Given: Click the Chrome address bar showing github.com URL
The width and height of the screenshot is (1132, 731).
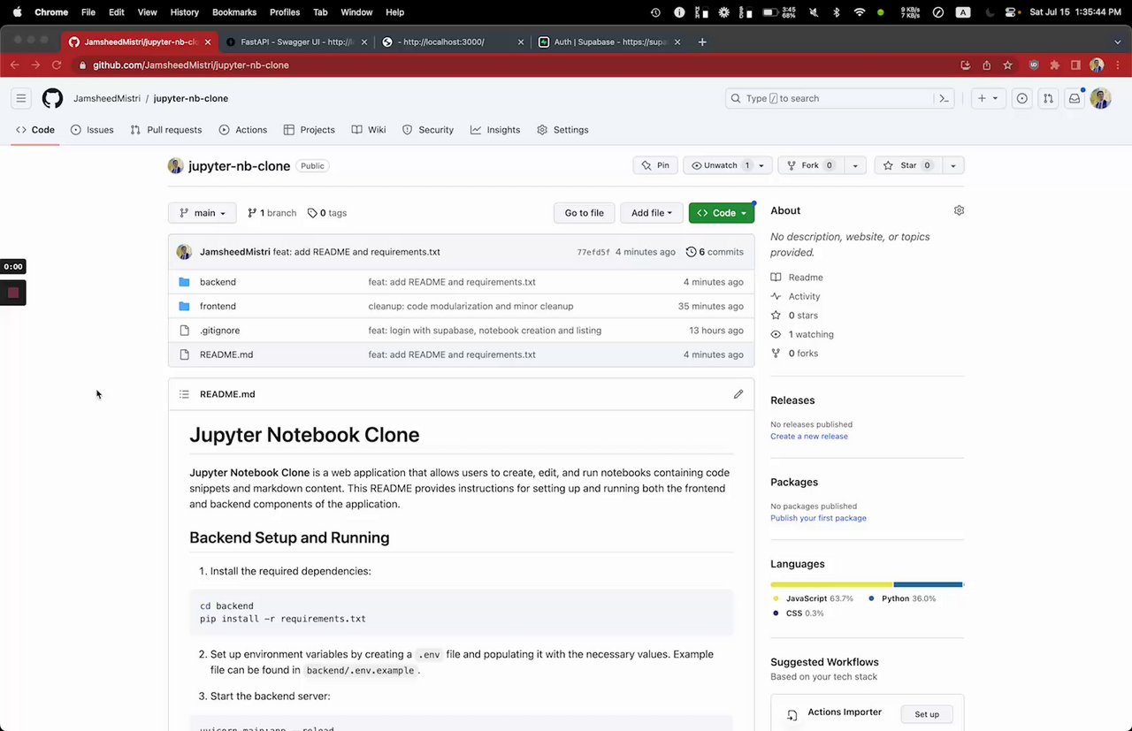Looking at the screenshot, I should 513,65.
